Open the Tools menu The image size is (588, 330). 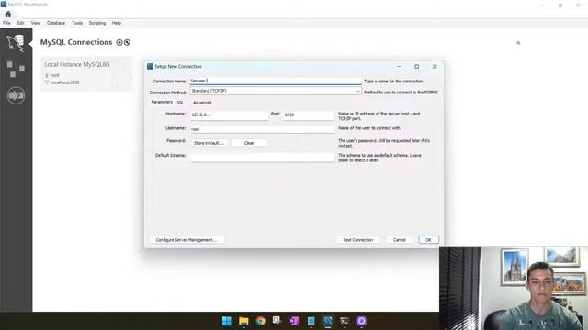pyautogui.click(x=77, y=23)
